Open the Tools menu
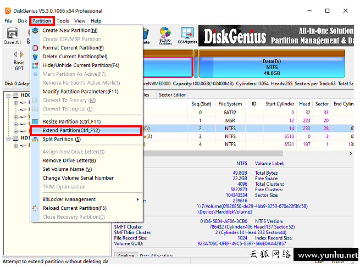Screen dimensions: 360x267 click(x=63, y=21)
